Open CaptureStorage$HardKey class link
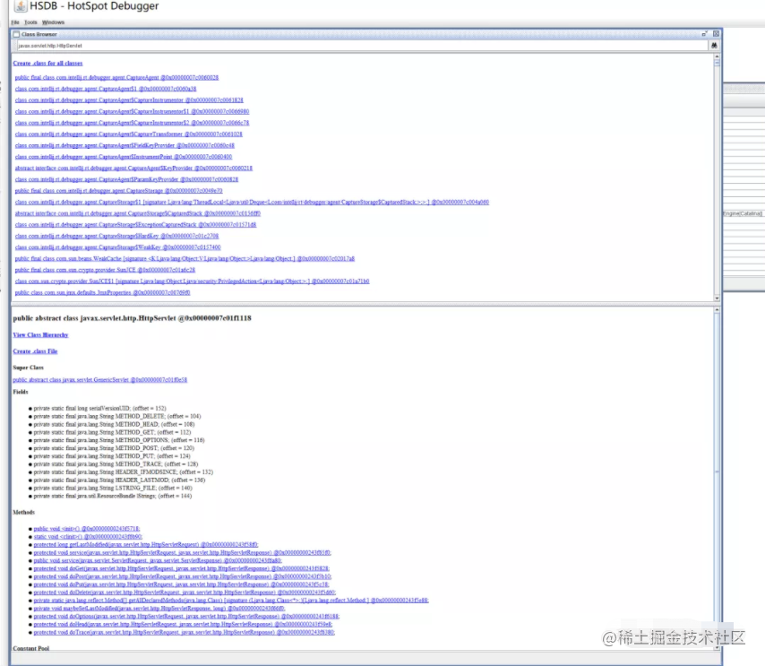 pyautogui.click(x=116, y=236)
